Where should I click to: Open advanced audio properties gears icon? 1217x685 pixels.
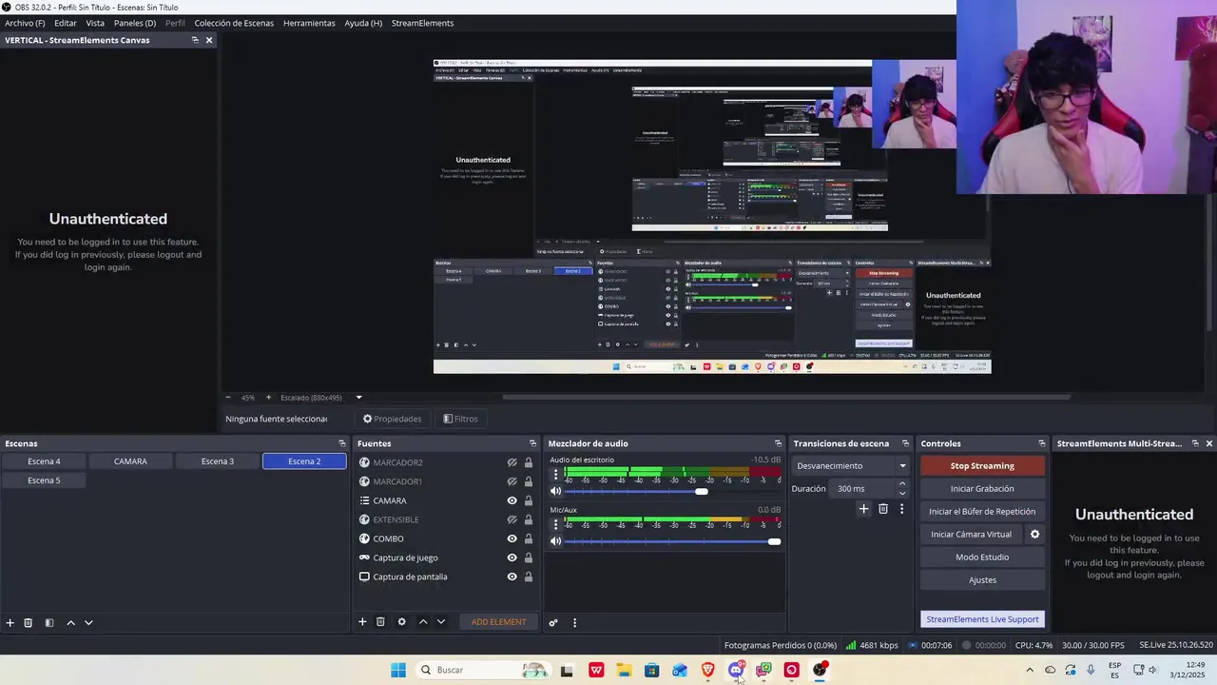[x=553, y=623]
